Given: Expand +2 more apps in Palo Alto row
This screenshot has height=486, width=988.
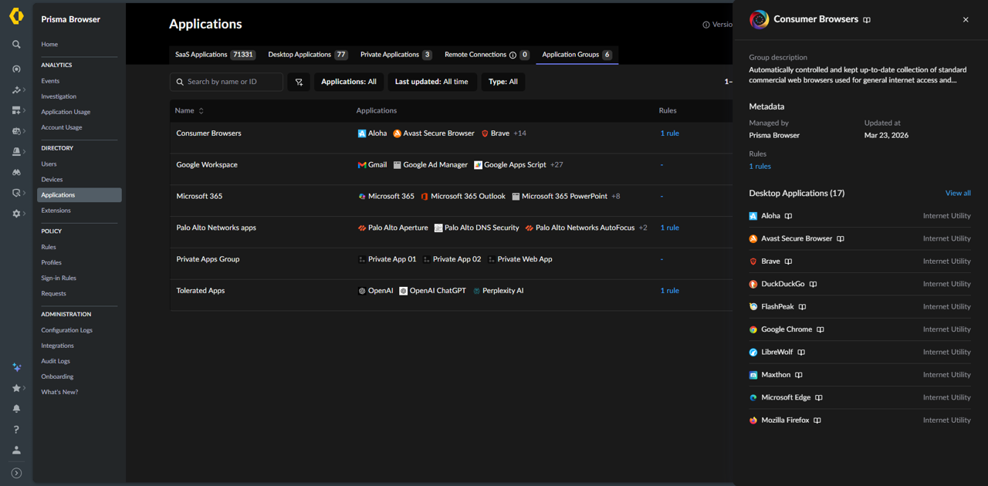Looking at the screenshot, I should 643,228.
